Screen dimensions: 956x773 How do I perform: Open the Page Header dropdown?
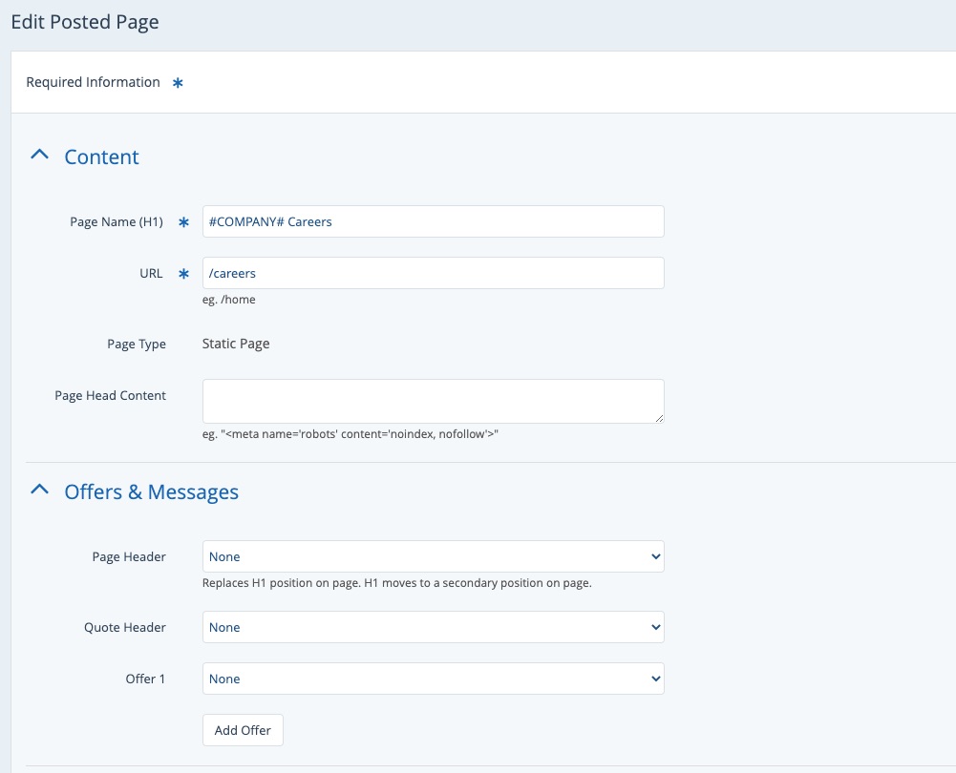[x=433, y=556]
